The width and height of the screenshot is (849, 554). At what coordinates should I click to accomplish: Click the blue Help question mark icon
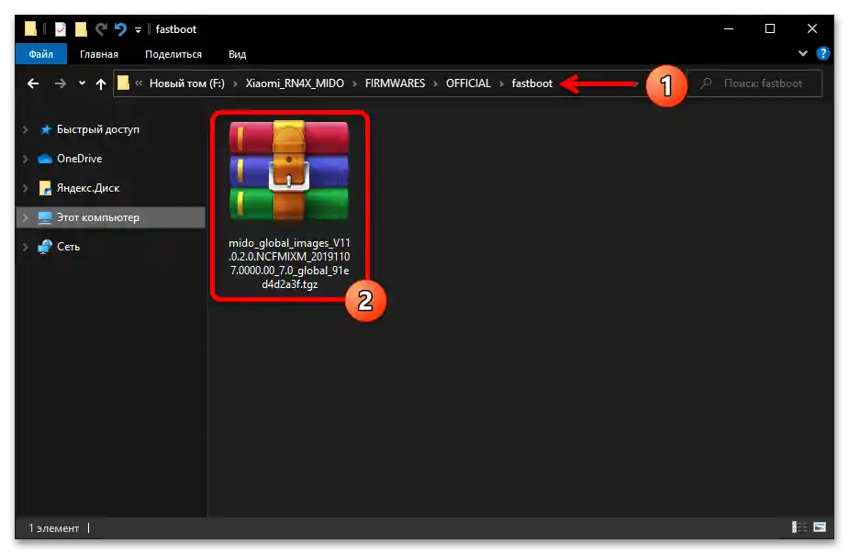[x=822, y=53]
